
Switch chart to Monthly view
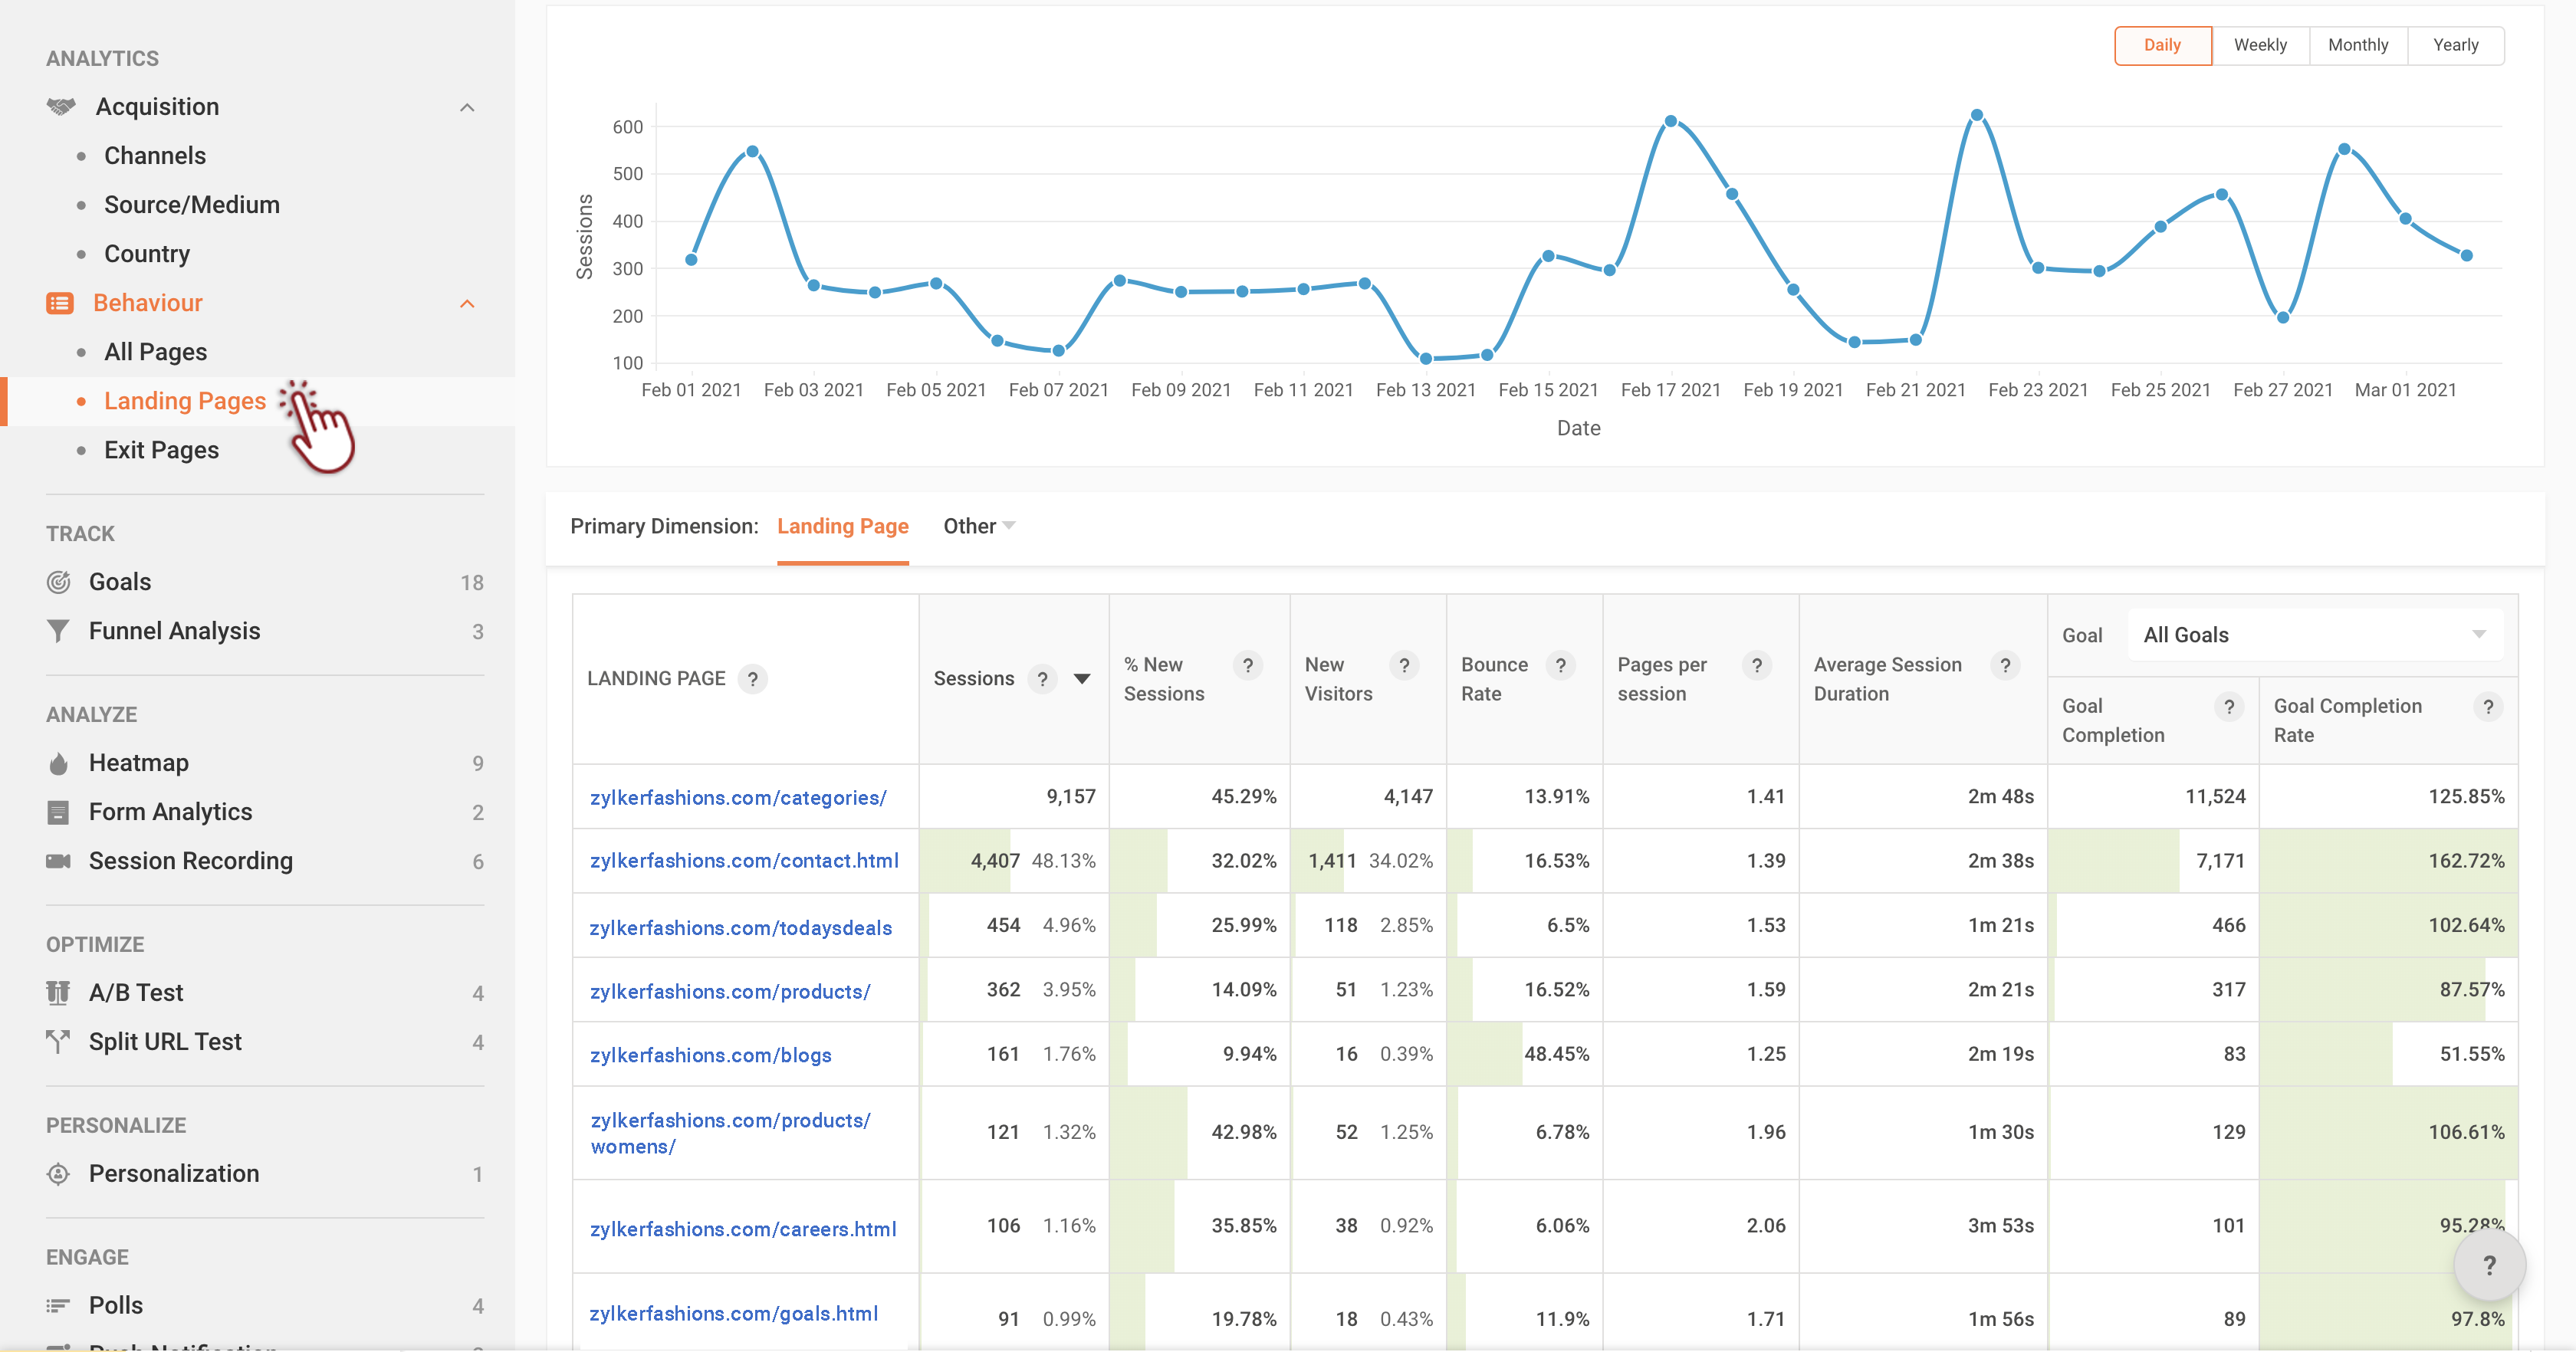pos(2357,45)
